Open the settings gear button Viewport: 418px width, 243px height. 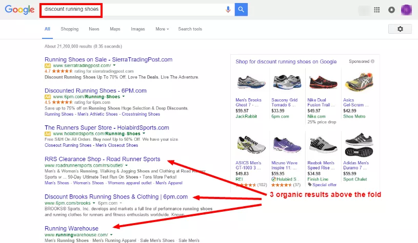(x=400, y=29)
